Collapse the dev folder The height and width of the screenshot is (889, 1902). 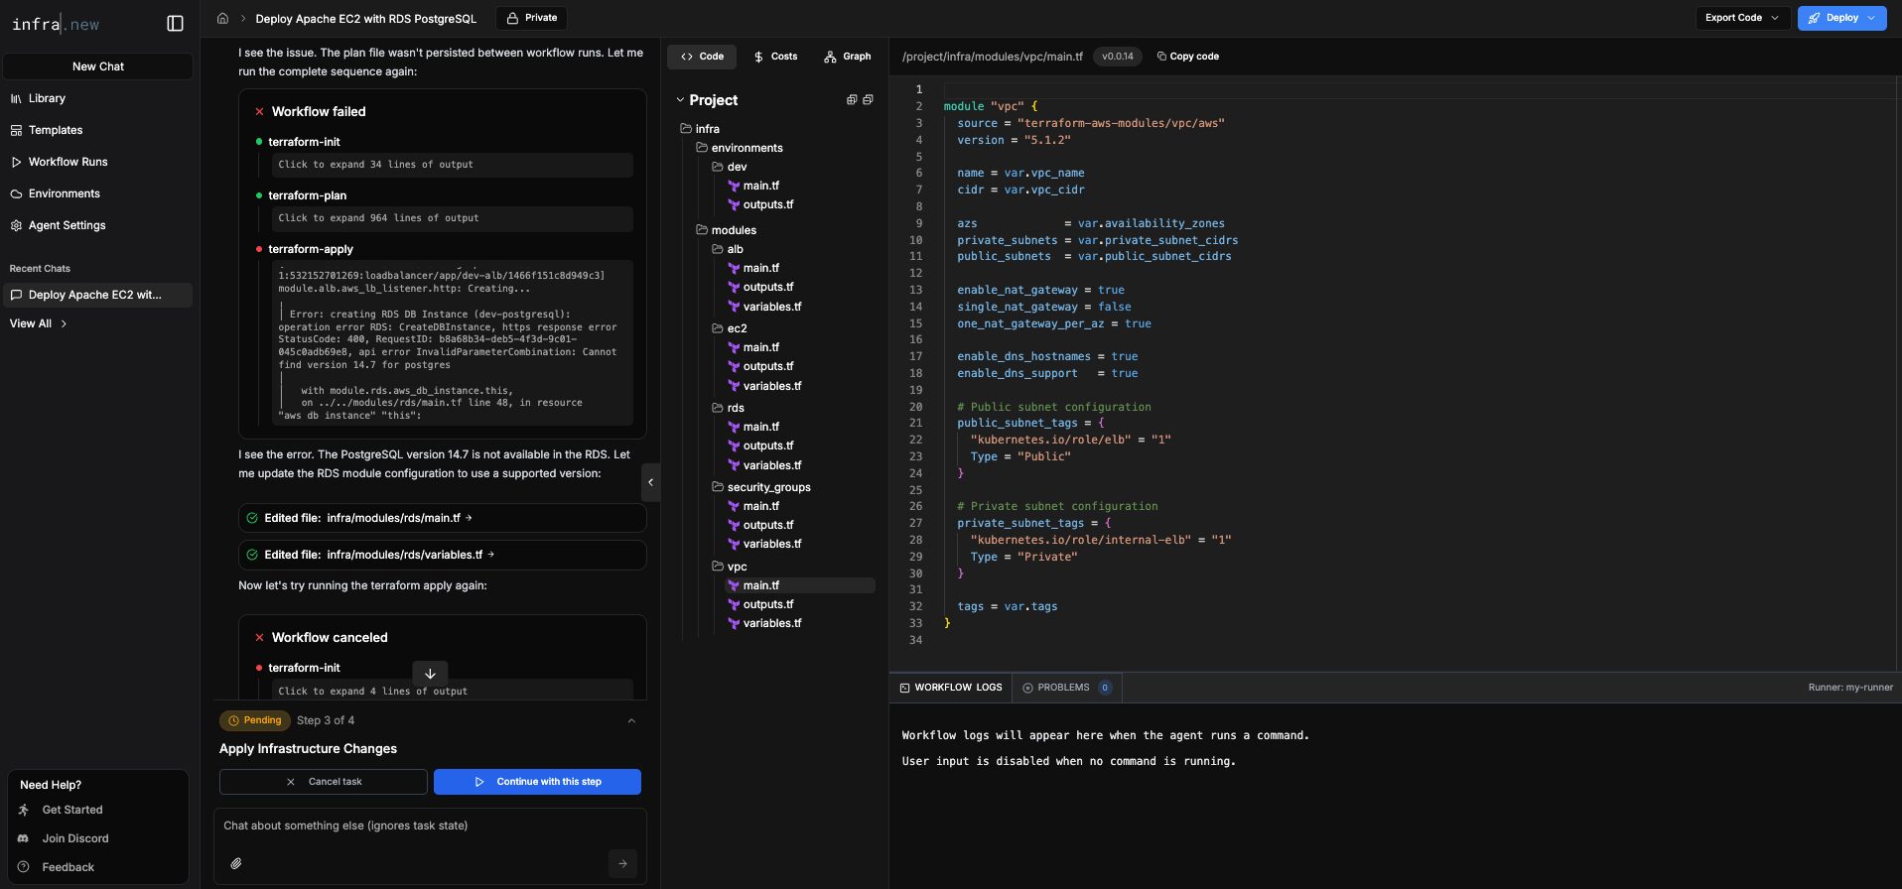click(x=730, y=167)
